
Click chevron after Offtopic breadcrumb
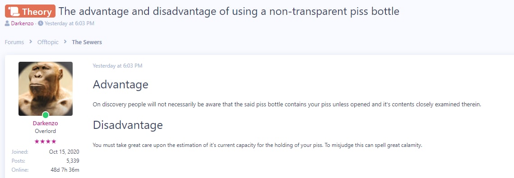tap(65, 42)
